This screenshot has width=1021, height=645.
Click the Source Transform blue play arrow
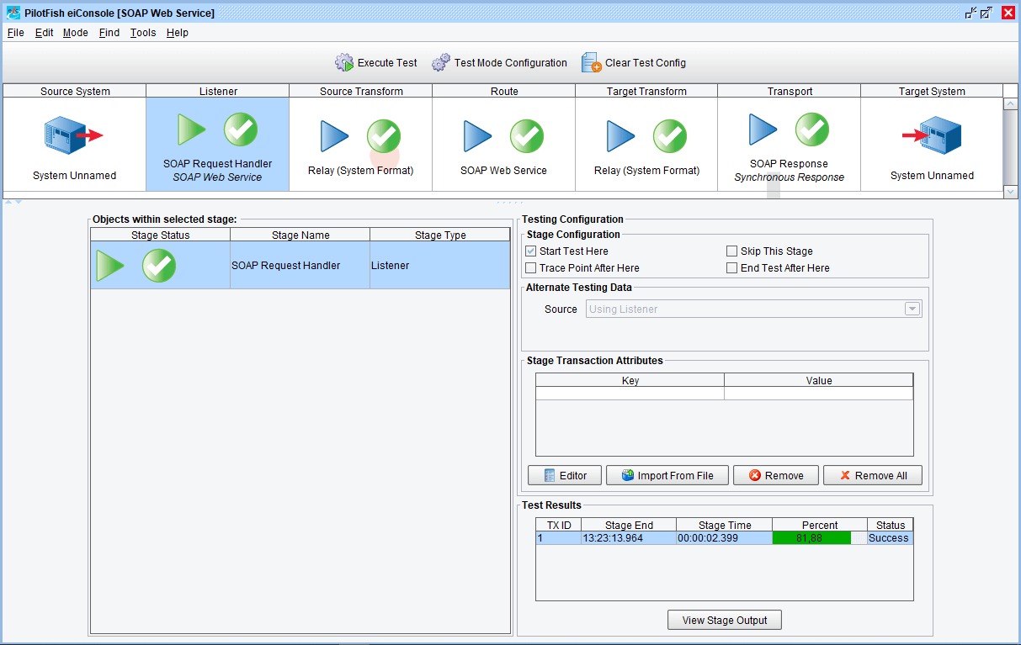pyautogui.click(x=334, y=136)
